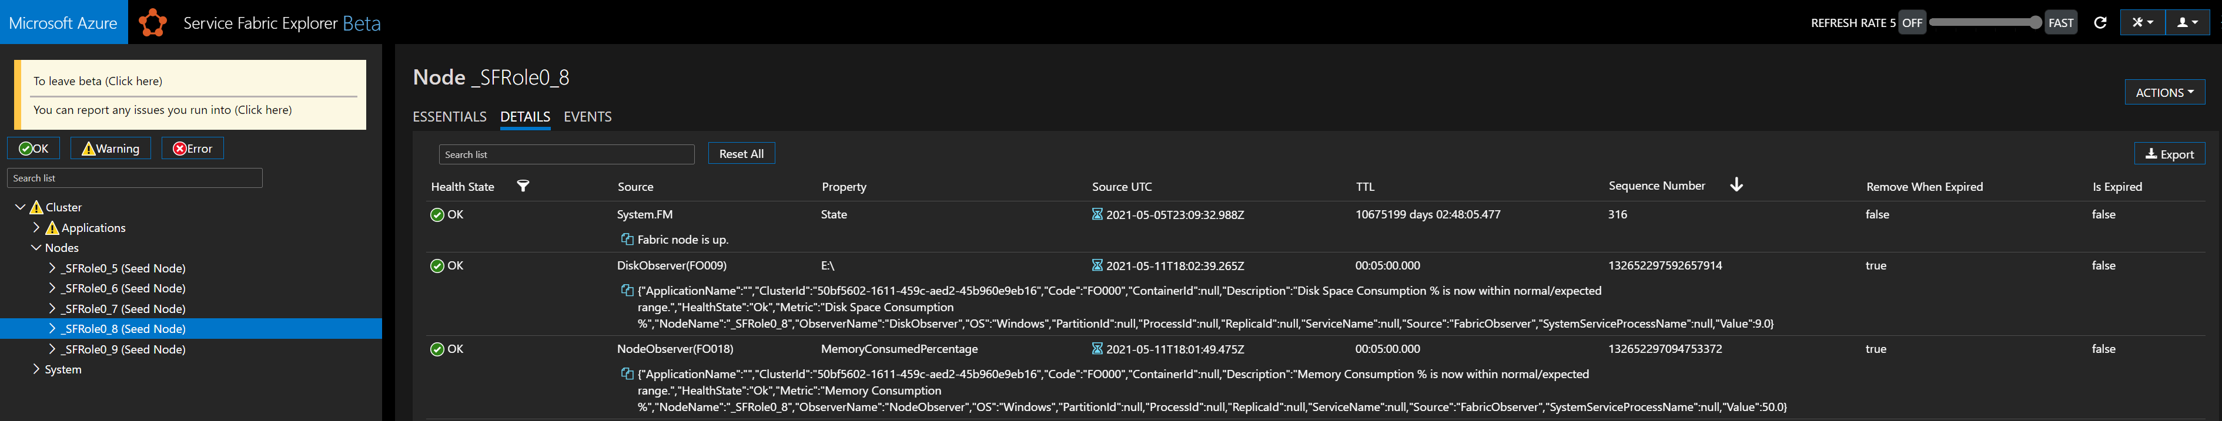The image size is (2222, 421).
Task: Click the System.FM source cell
Action: (644, 214)
